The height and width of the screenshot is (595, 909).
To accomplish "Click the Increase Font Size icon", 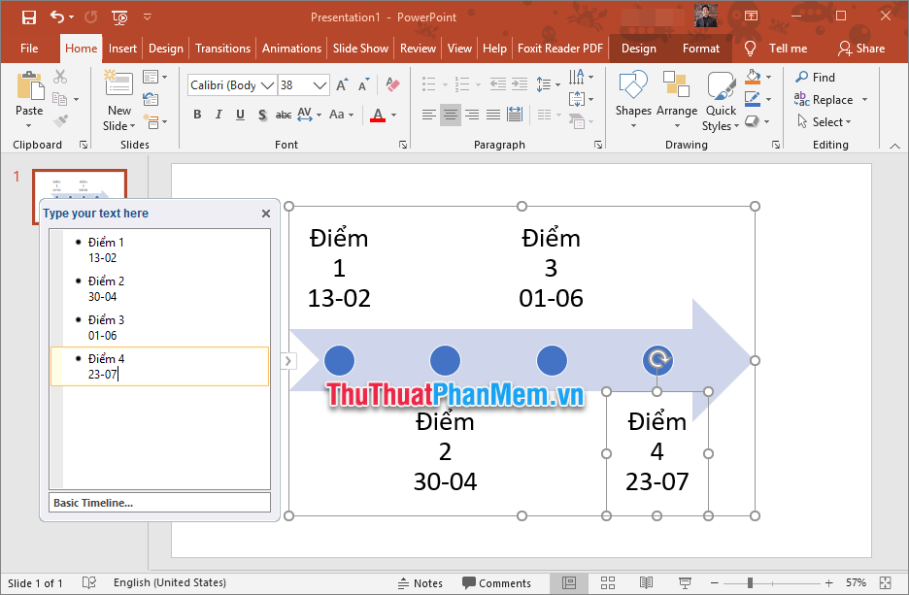I will click(x=342, y=84).
